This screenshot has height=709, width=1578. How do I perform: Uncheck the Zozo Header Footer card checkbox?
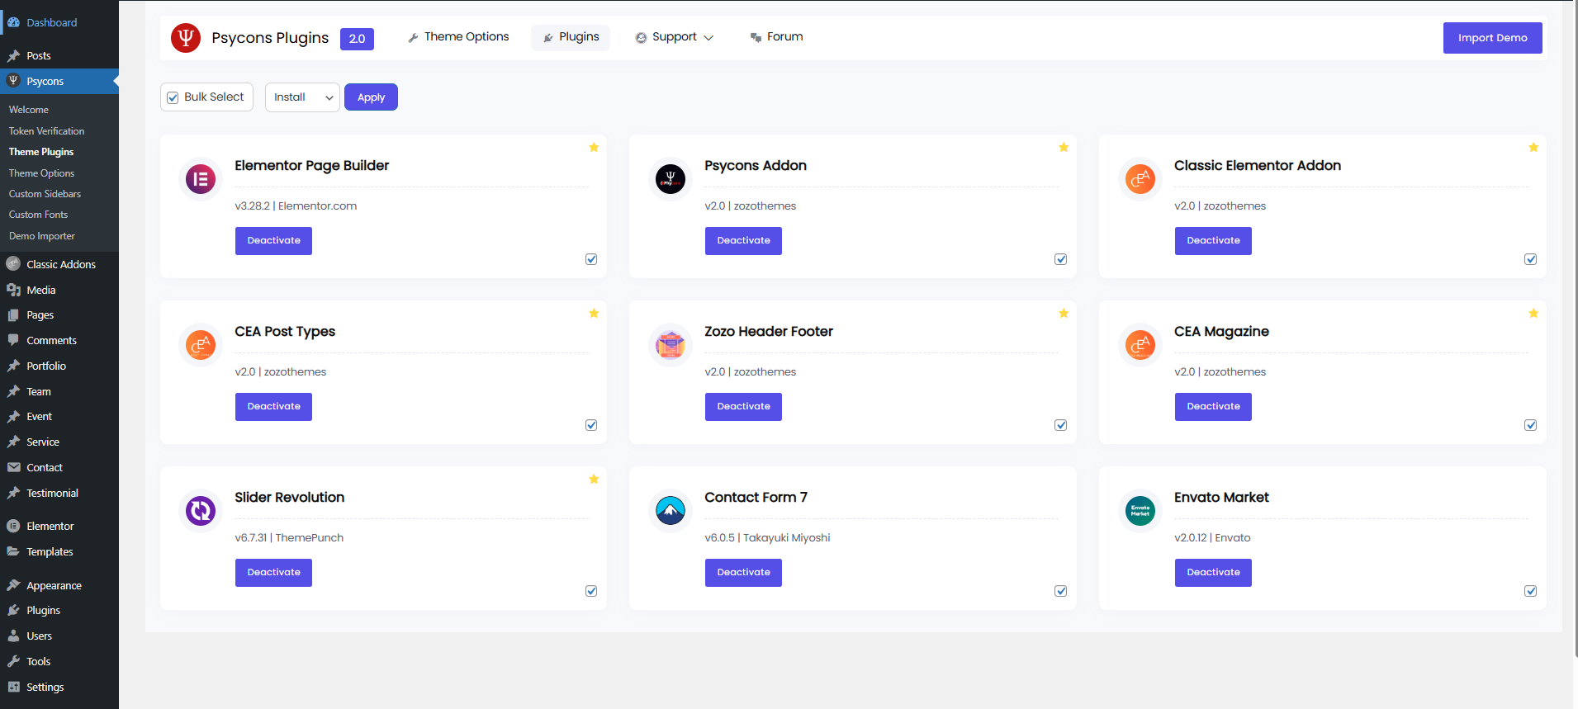tap(1061, 425)
